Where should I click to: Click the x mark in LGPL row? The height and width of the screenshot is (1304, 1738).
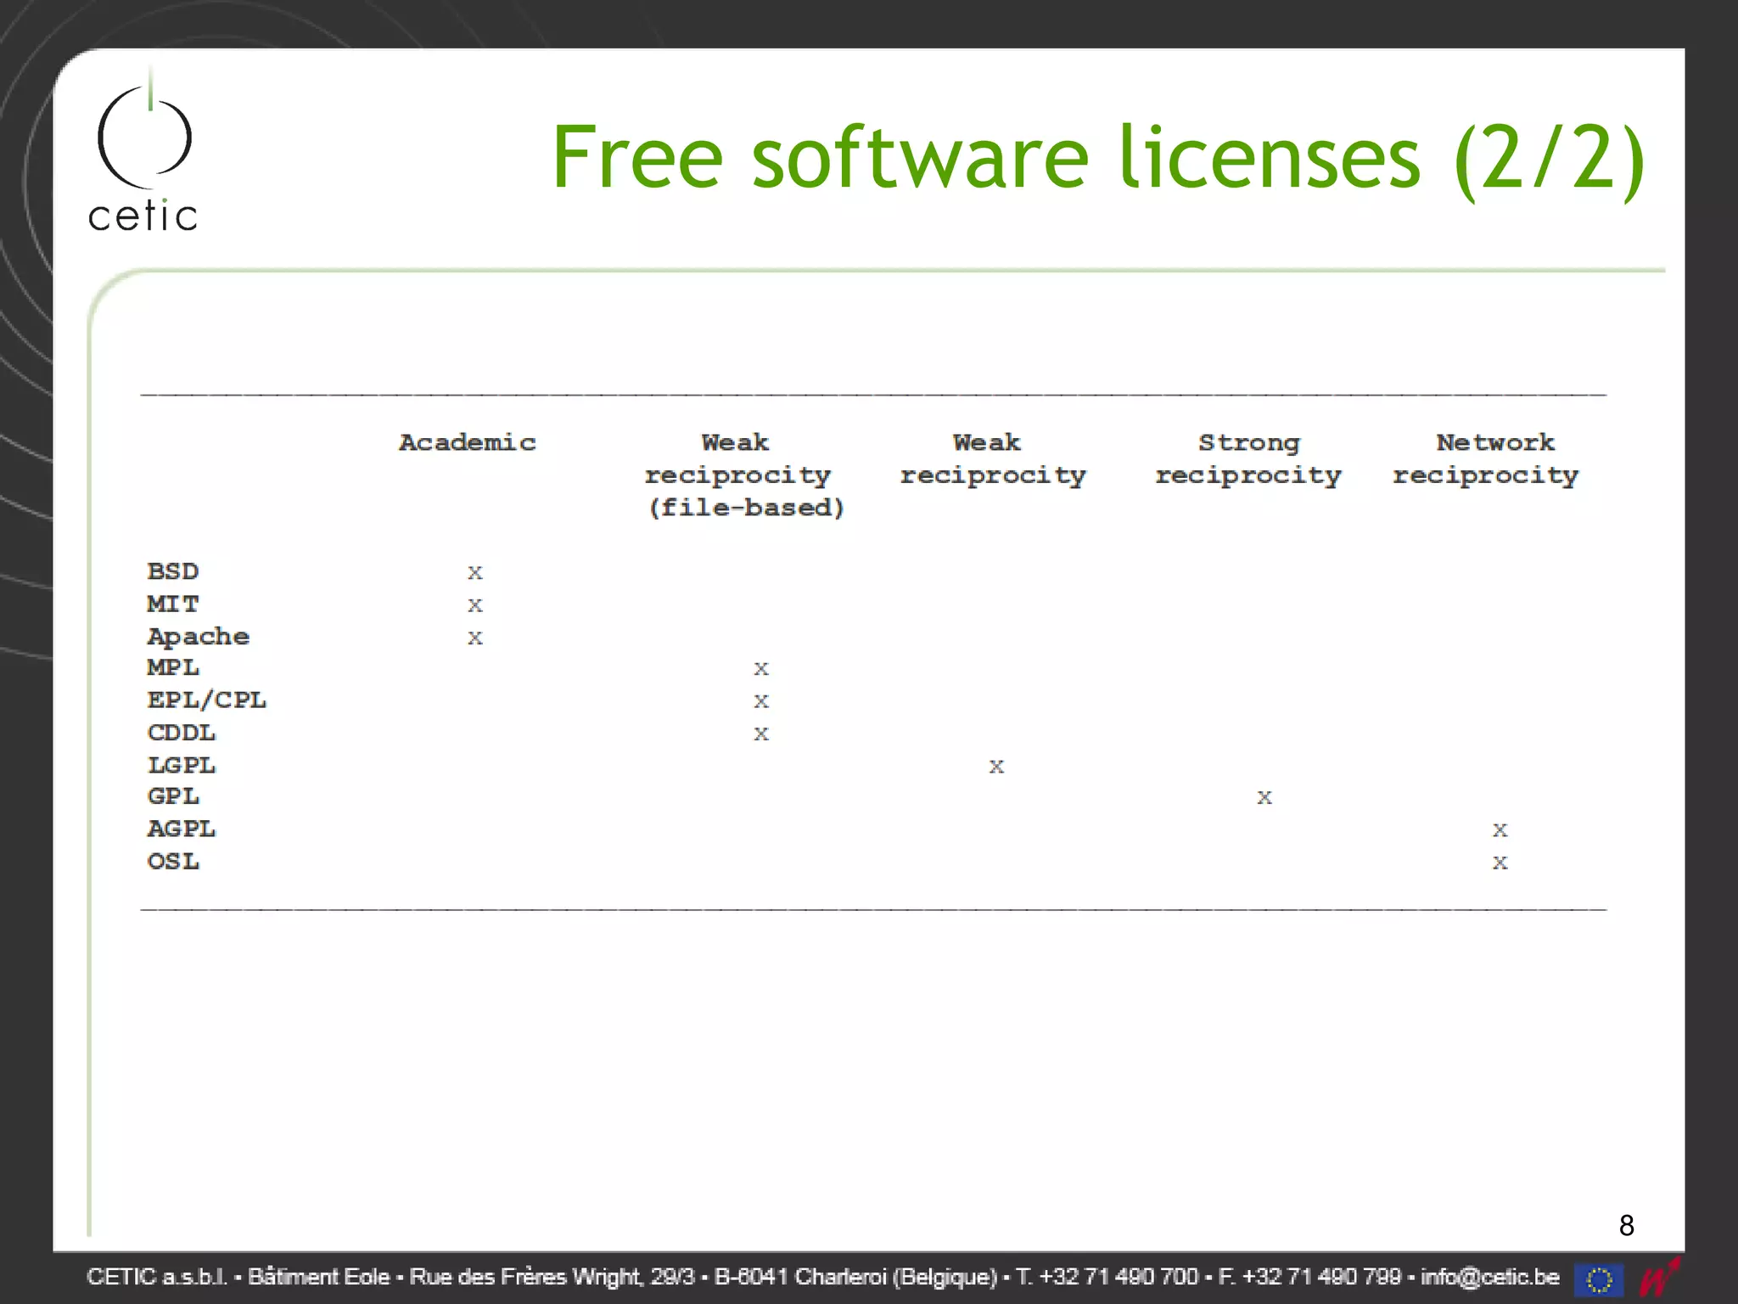point(996,767)
